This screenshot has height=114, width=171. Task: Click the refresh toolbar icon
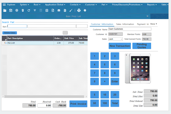[x=29, y=11]
